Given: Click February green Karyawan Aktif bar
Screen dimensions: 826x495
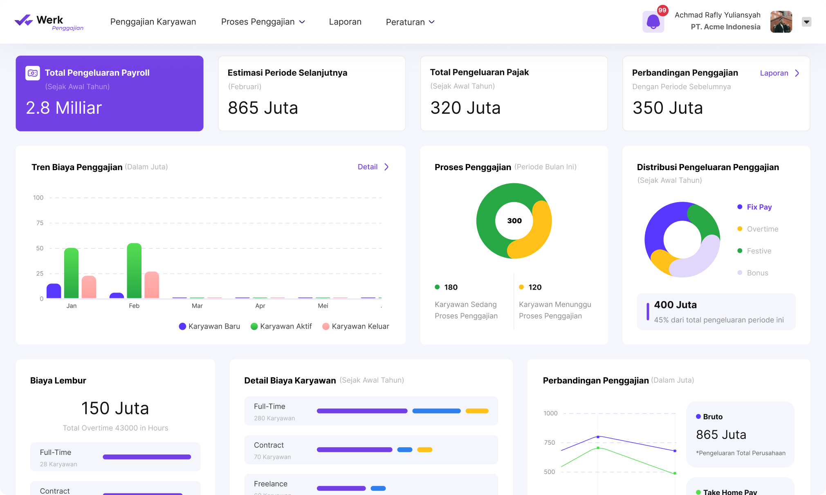Looking at the screenshot, I should (x=134, y=270).
